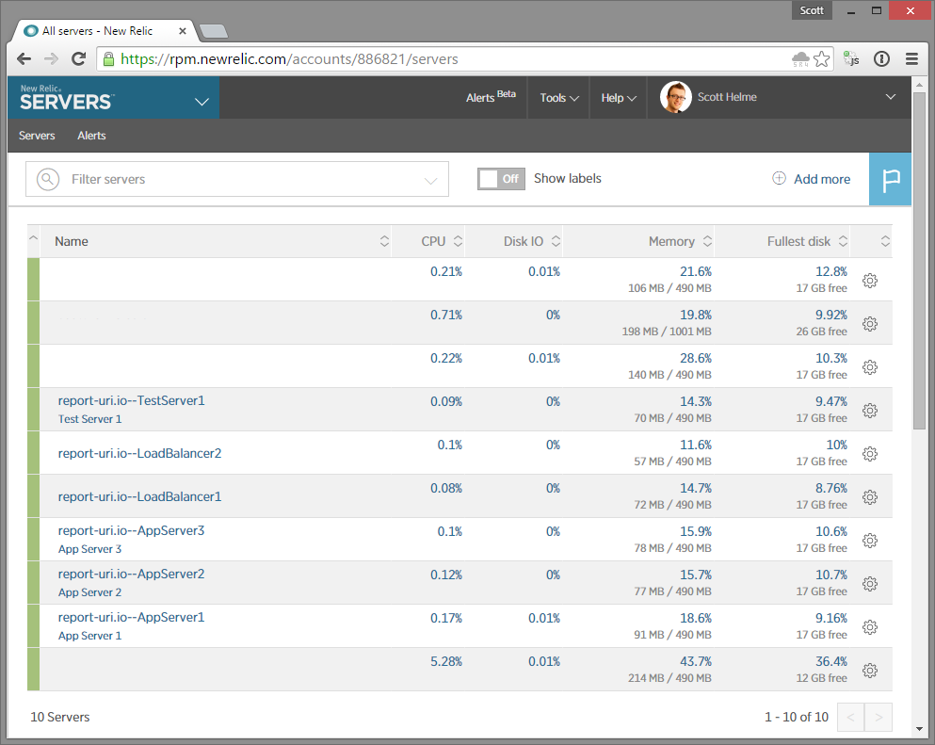935x745 pixels.
Task: Click the 10 Servers count text
Action: pos(59,717)
